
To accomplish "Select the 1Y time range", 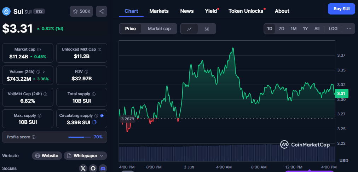I will (x=305, y=29).
